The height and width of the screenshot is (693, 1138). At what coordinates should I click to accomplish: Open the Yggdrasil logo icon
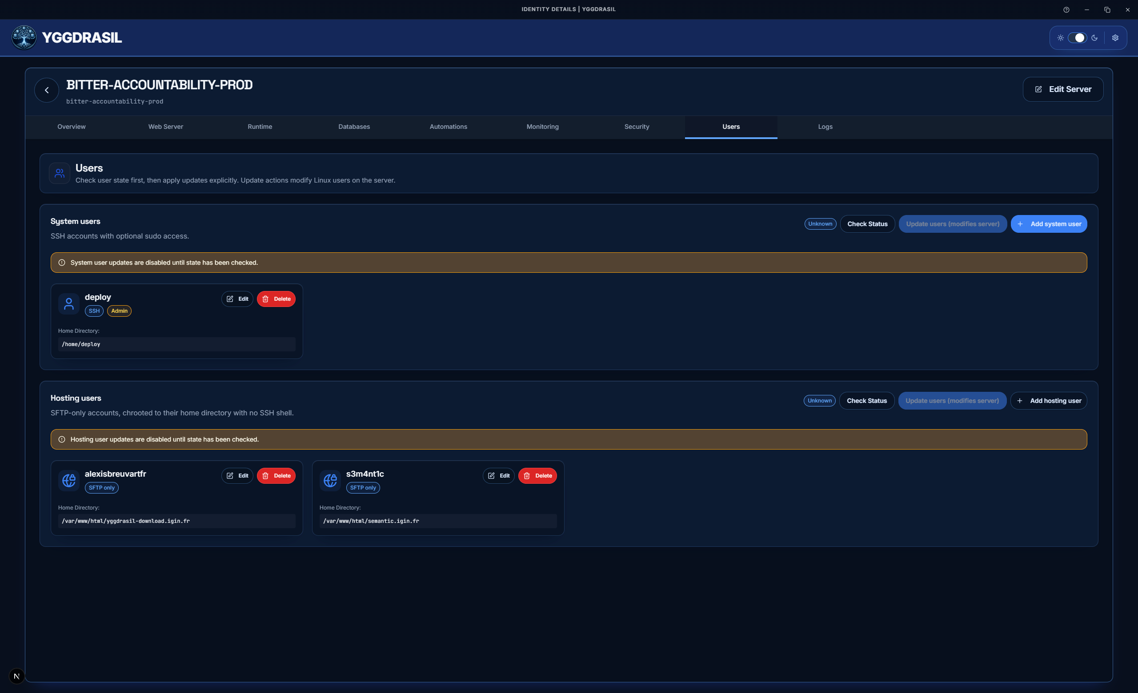coord(23,37)
